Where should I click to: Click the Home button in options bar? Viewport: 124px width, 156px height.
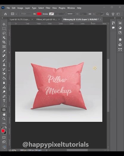click(x=5, y=14)
